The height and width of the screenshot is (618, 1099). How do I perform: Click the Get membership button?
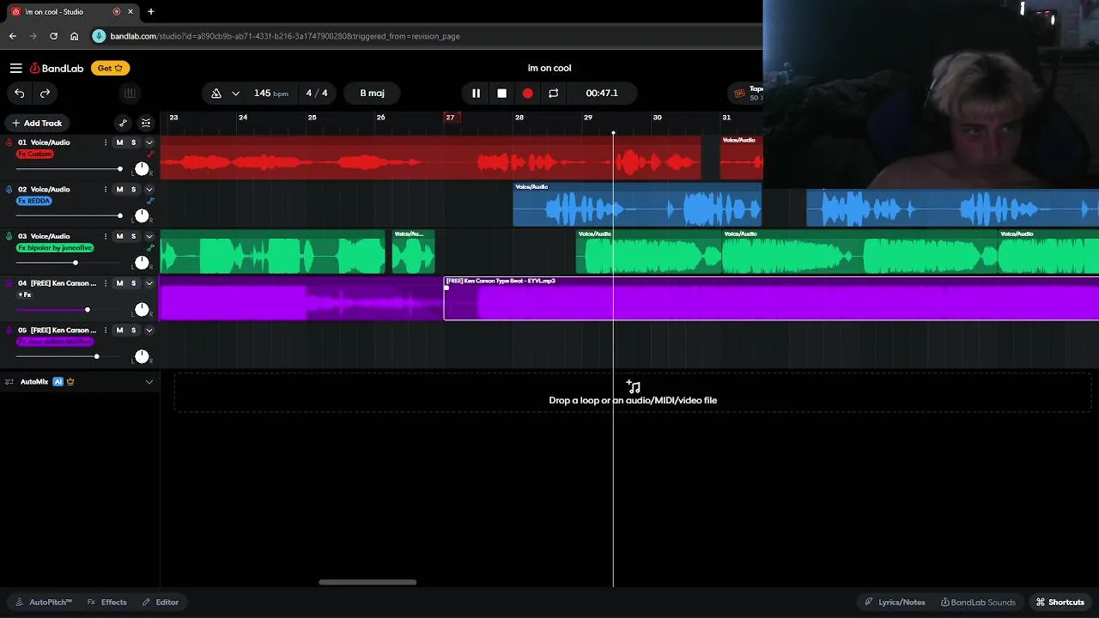point(112,68)
